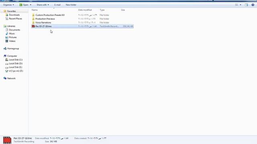Select Computer in navigation pane
Viewport: 257px width, 144px height.
click(12, 56)
